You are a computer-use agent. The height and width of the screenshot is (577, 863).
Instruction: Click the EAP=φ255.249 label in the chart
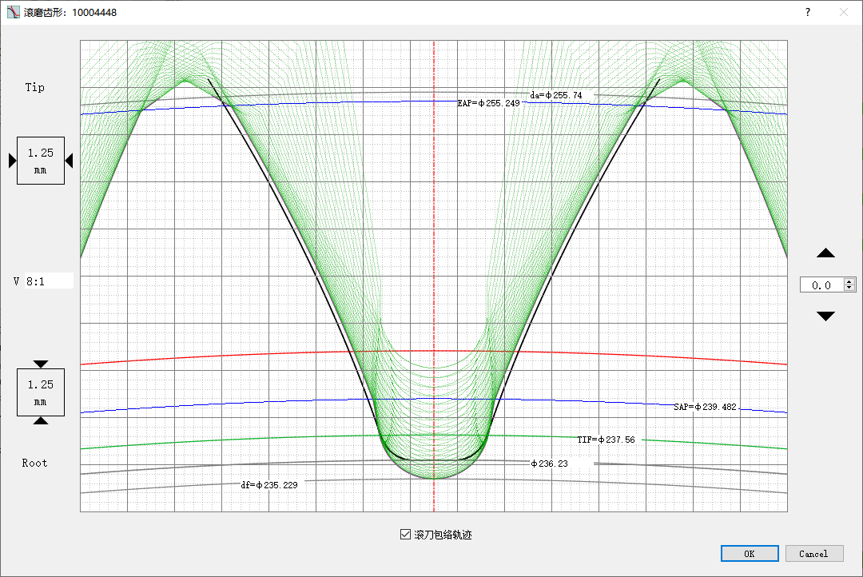coord(489,103)
